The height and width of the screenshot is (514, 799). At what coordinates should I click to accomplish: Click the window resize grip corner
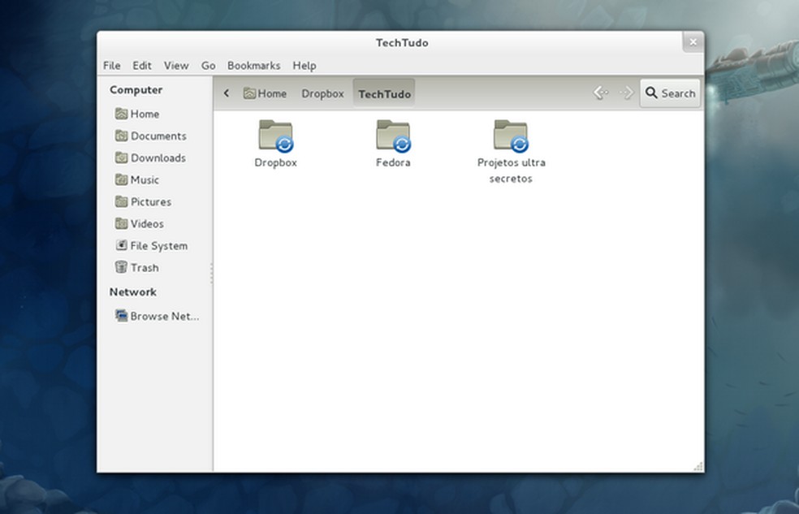(x=698, y=466)
